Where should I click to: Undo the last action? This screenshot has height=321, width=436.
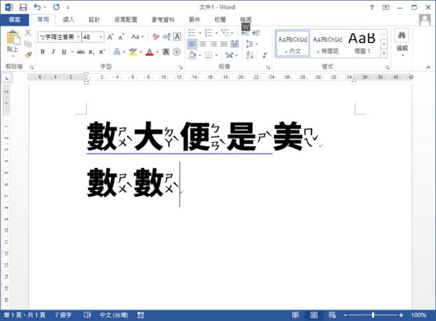pos(37,7)
